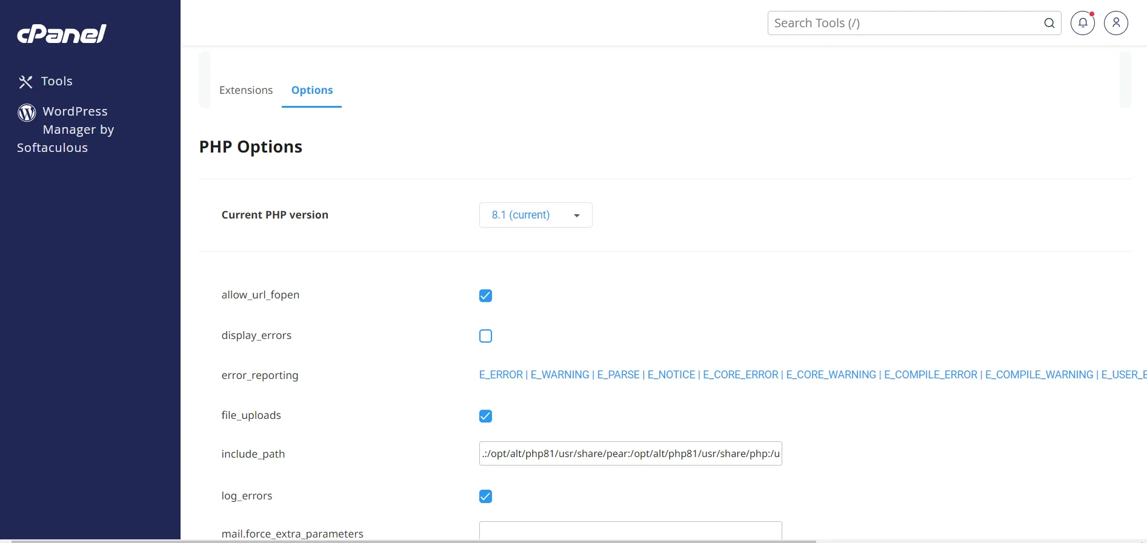Open the user account menu icon
This screenshot has width=1147, height=543.
(x=1116, y=23)
